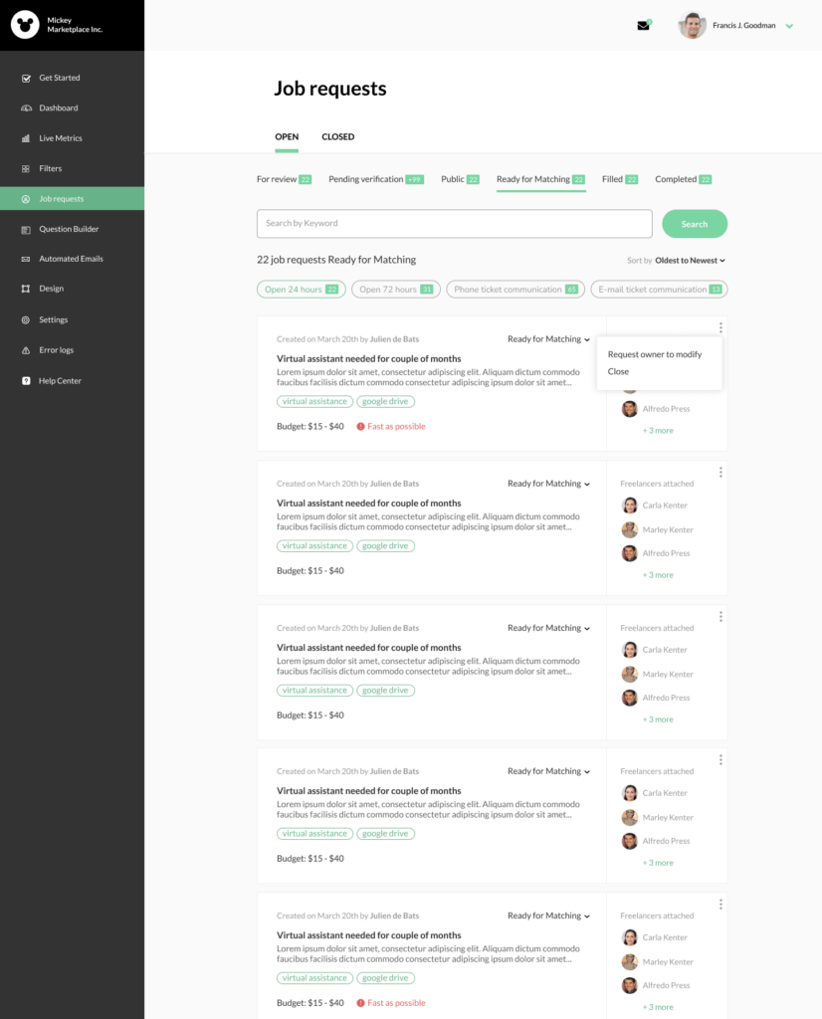822x1019 pixels.
Task: Click fifth card's three-dot menu icon
Action: (x=720, y=905)
